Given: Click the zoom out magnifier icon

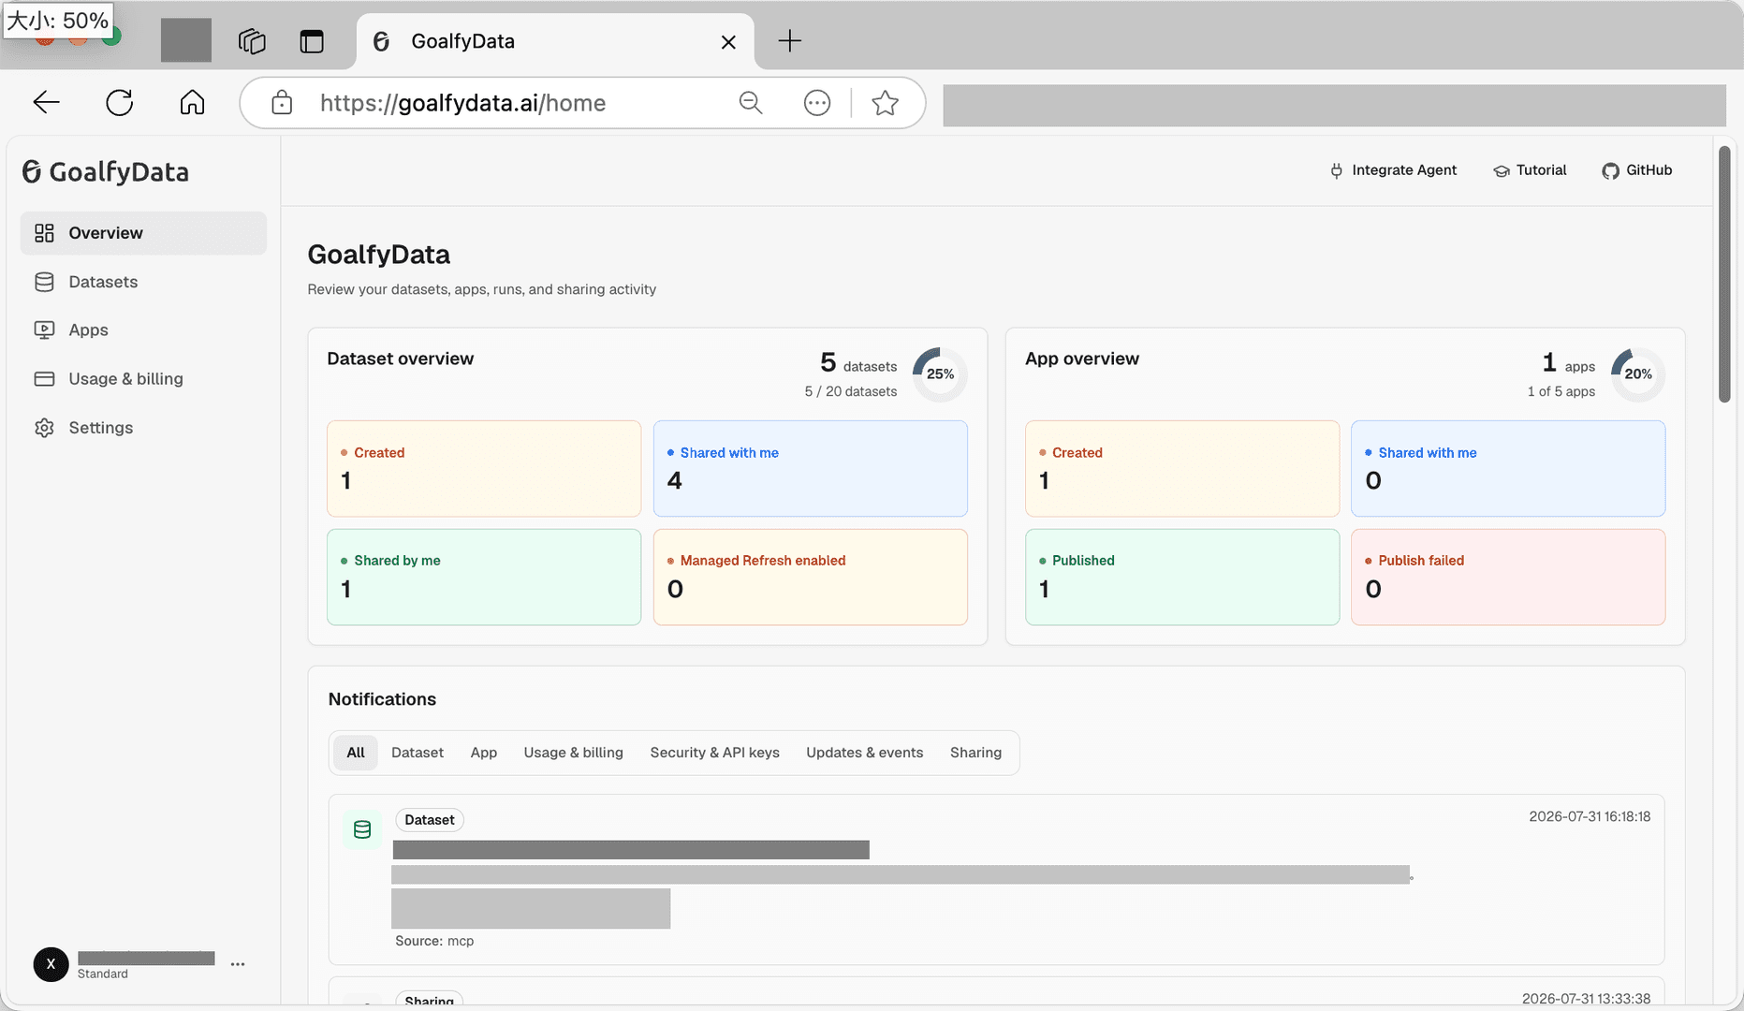Looking at the screenshot, I should click(x=751, y=102).
